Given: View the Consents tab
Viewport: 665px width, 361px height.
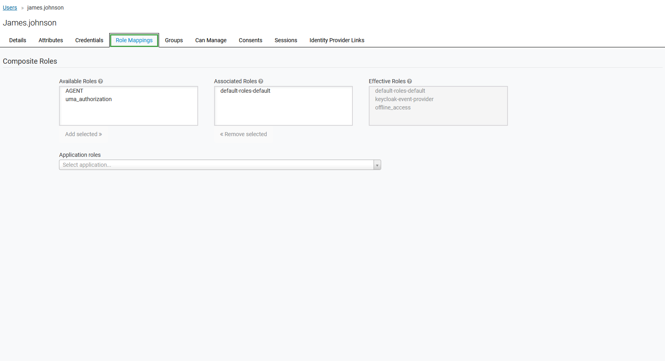Looking at the screenshot, I should point(250,40).
